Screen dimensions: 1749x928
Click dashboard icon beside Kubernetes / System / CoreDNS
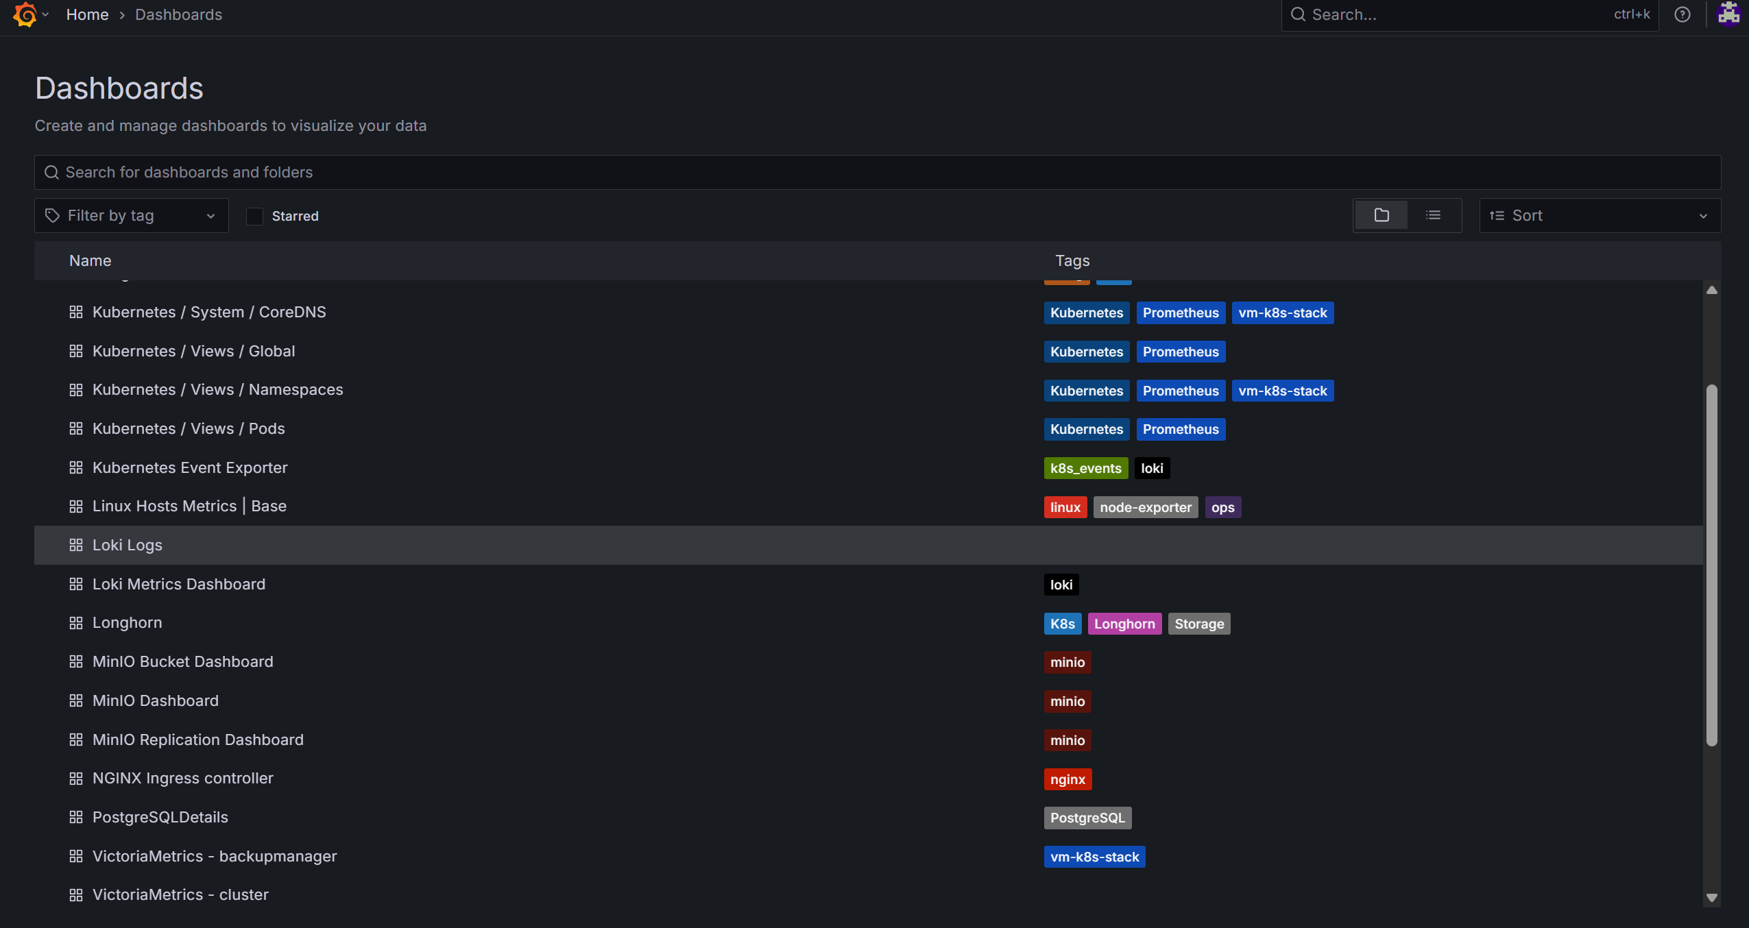point(76,312)
